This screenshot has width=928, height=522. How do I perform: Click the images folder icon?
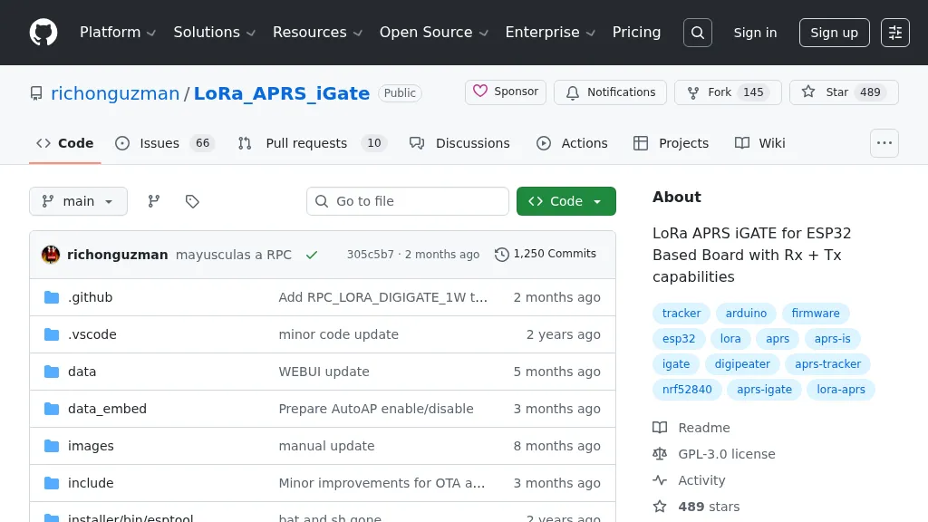point(52,446)
